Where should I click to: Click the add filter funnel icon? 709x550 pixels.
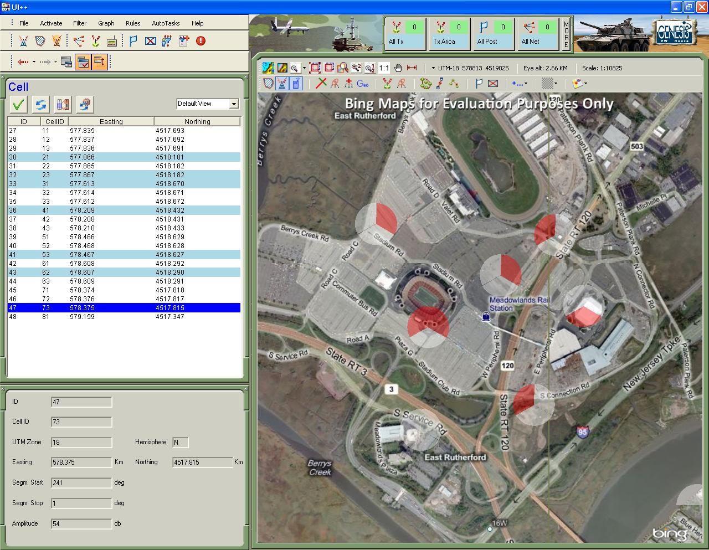click(183, 41)
